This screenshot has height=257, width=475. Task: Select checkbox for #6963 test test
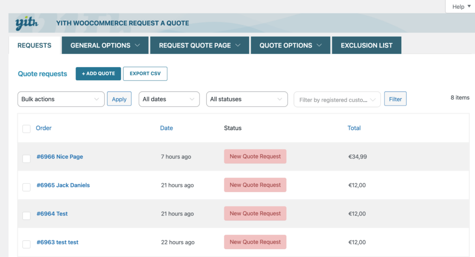pyautogui.click(x=26, y=244)
